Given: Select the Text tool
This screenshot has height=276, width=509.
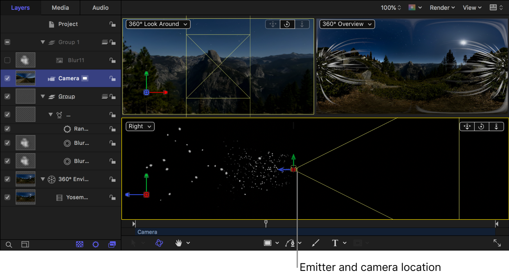Looking at the screenshot, I should tap(335, 243).
